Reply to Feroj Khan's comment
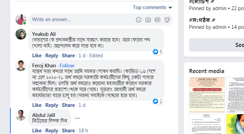The height and width of the screenshot is (134, 244). pos(52,105)
